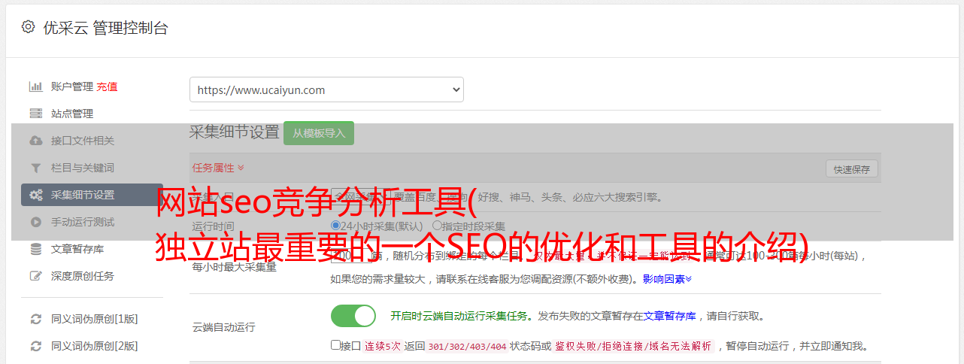Click the green 从模板导入 button
This screenshot has height=364, width=964.
[319, 133]
